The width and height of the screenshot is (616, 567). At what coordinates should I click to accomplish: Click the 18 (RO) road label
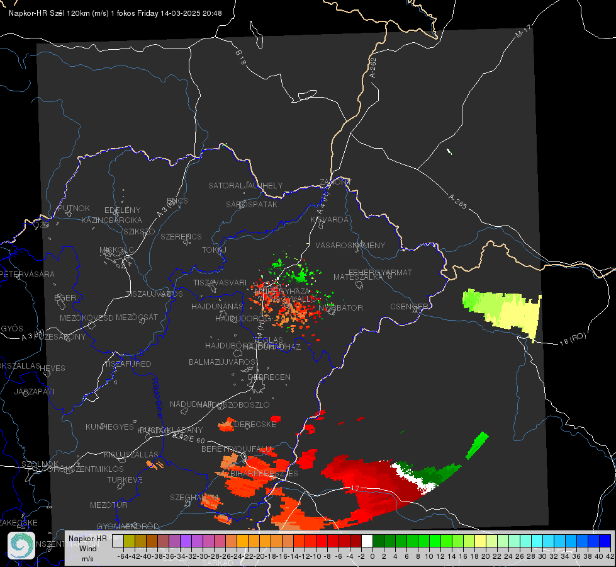(573, 339)
